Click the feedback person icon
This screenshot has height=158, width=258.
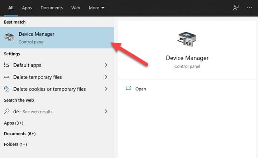tap(236, 8)
